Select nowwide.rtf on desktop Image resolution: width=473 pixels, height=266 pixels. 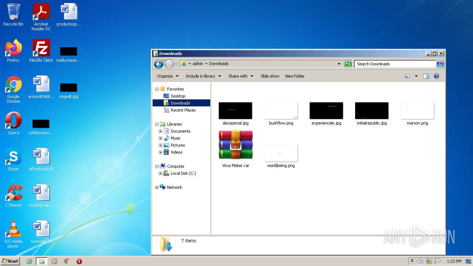click(41, 232)
